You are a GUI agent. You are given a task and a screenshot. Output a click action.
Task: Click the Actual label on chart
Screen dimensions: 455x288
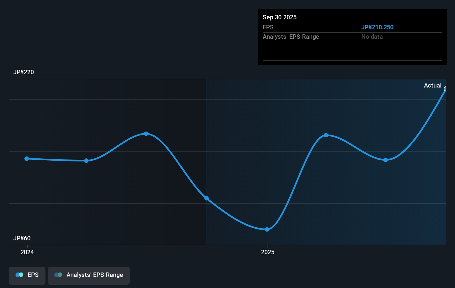[433, 86]
